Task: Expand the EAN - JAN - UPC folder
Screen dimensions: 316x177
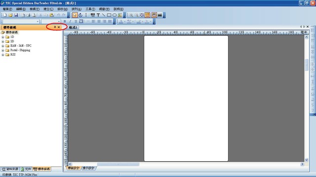Action: pyautogui.click(x=3, y=46)
